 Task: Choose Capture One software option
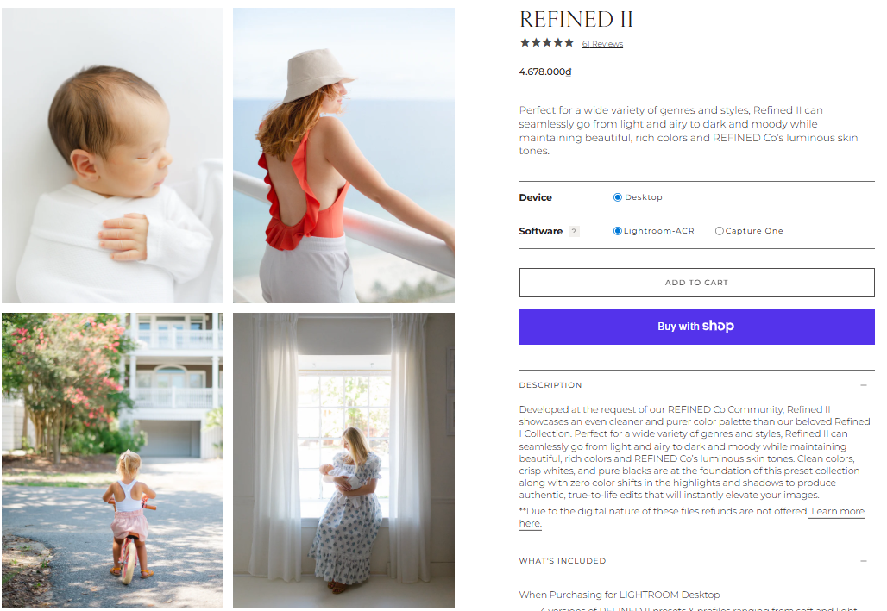(x=719, y=231)
